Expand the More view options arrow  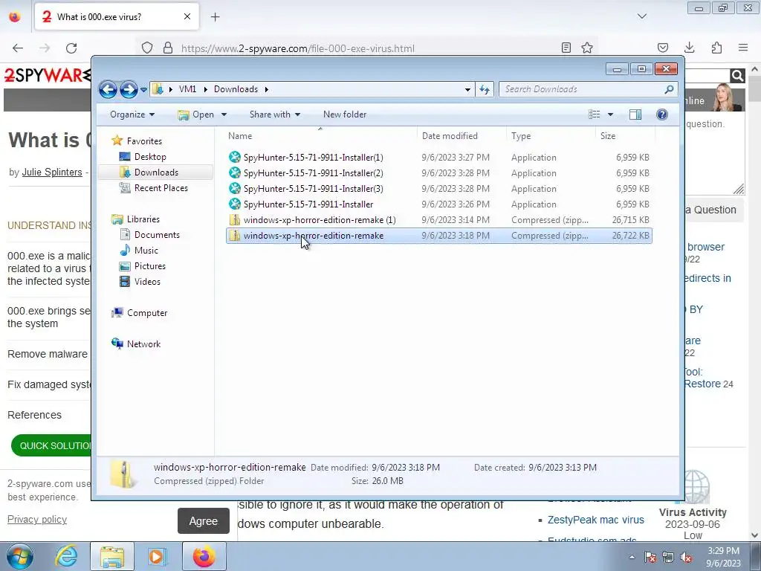pyautogui.click(x=611, y=114)
